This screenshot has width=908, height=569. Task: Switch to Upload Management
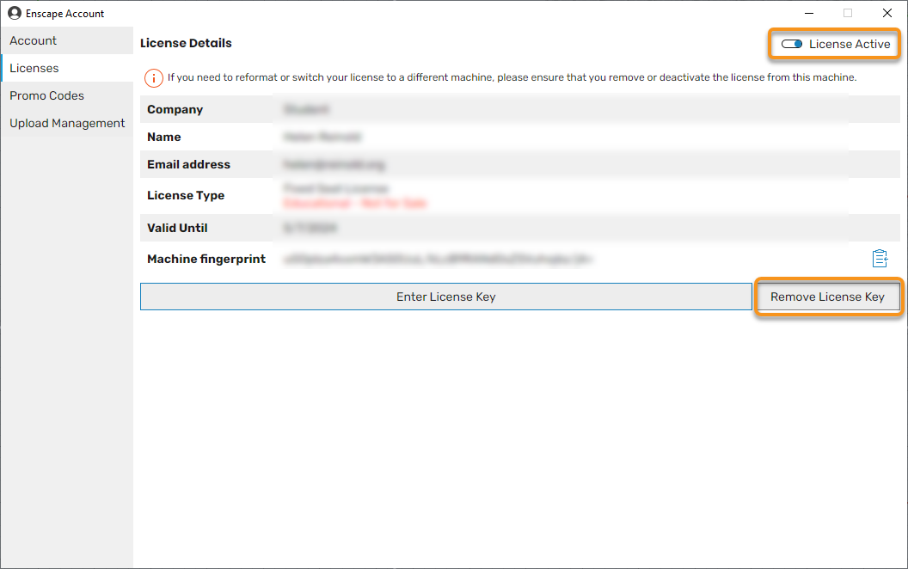click(67, 123)
